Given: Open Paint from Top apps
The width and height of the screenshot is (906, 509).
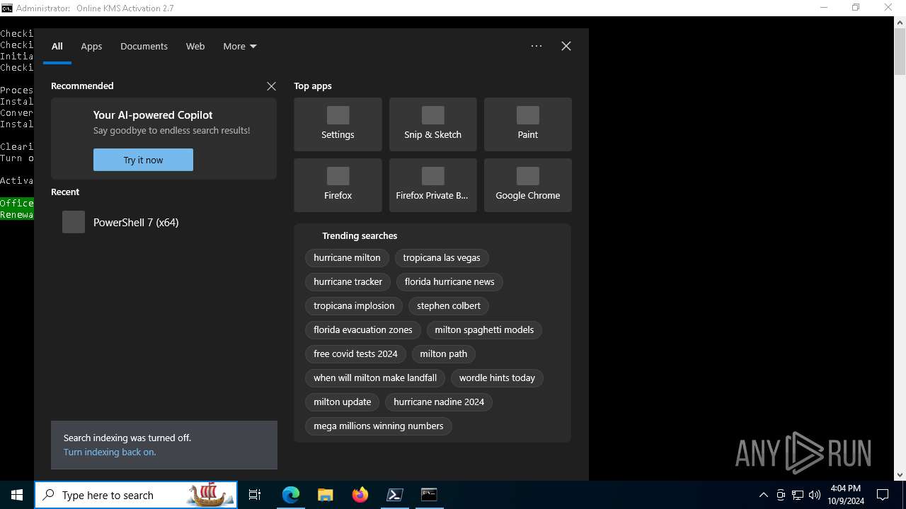Looking at the screenshot, I should pos(527,124).
